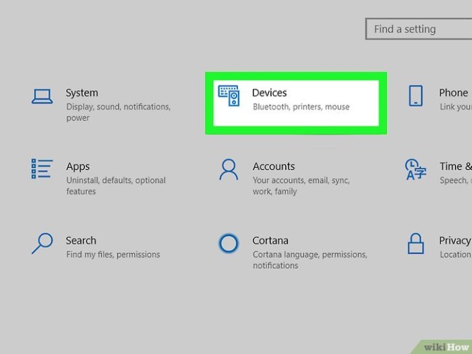
Task: Click 'Cortana language, permissions, notifications' description
Action: point(310,260)
